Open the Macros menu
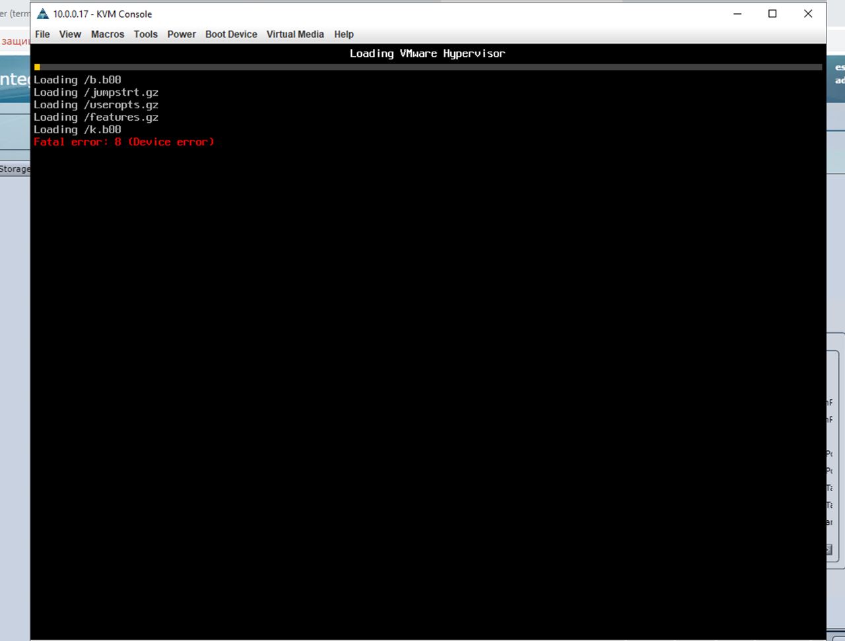The image size is (845, 641). pos(108,34)
